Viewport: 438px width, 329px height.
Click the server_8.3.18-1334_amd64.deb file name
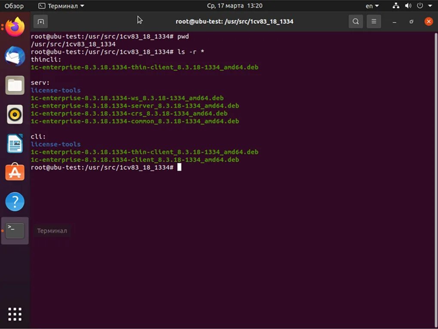coord(135,106)
